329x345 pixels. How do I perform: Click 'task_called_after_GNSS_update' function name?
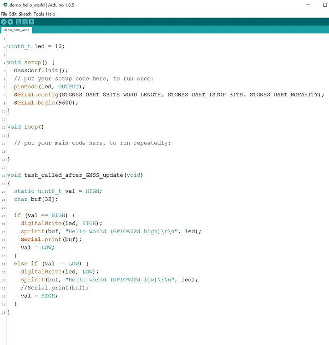point(74,175)
